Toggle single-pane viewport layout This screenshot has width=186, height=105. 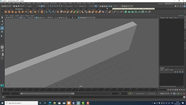coord(2,47)
